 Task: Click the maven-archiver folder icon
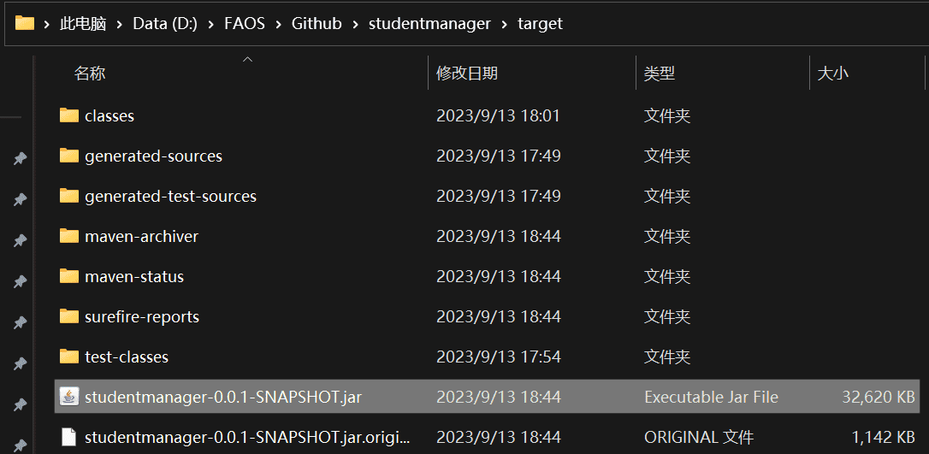coord(69,236)
